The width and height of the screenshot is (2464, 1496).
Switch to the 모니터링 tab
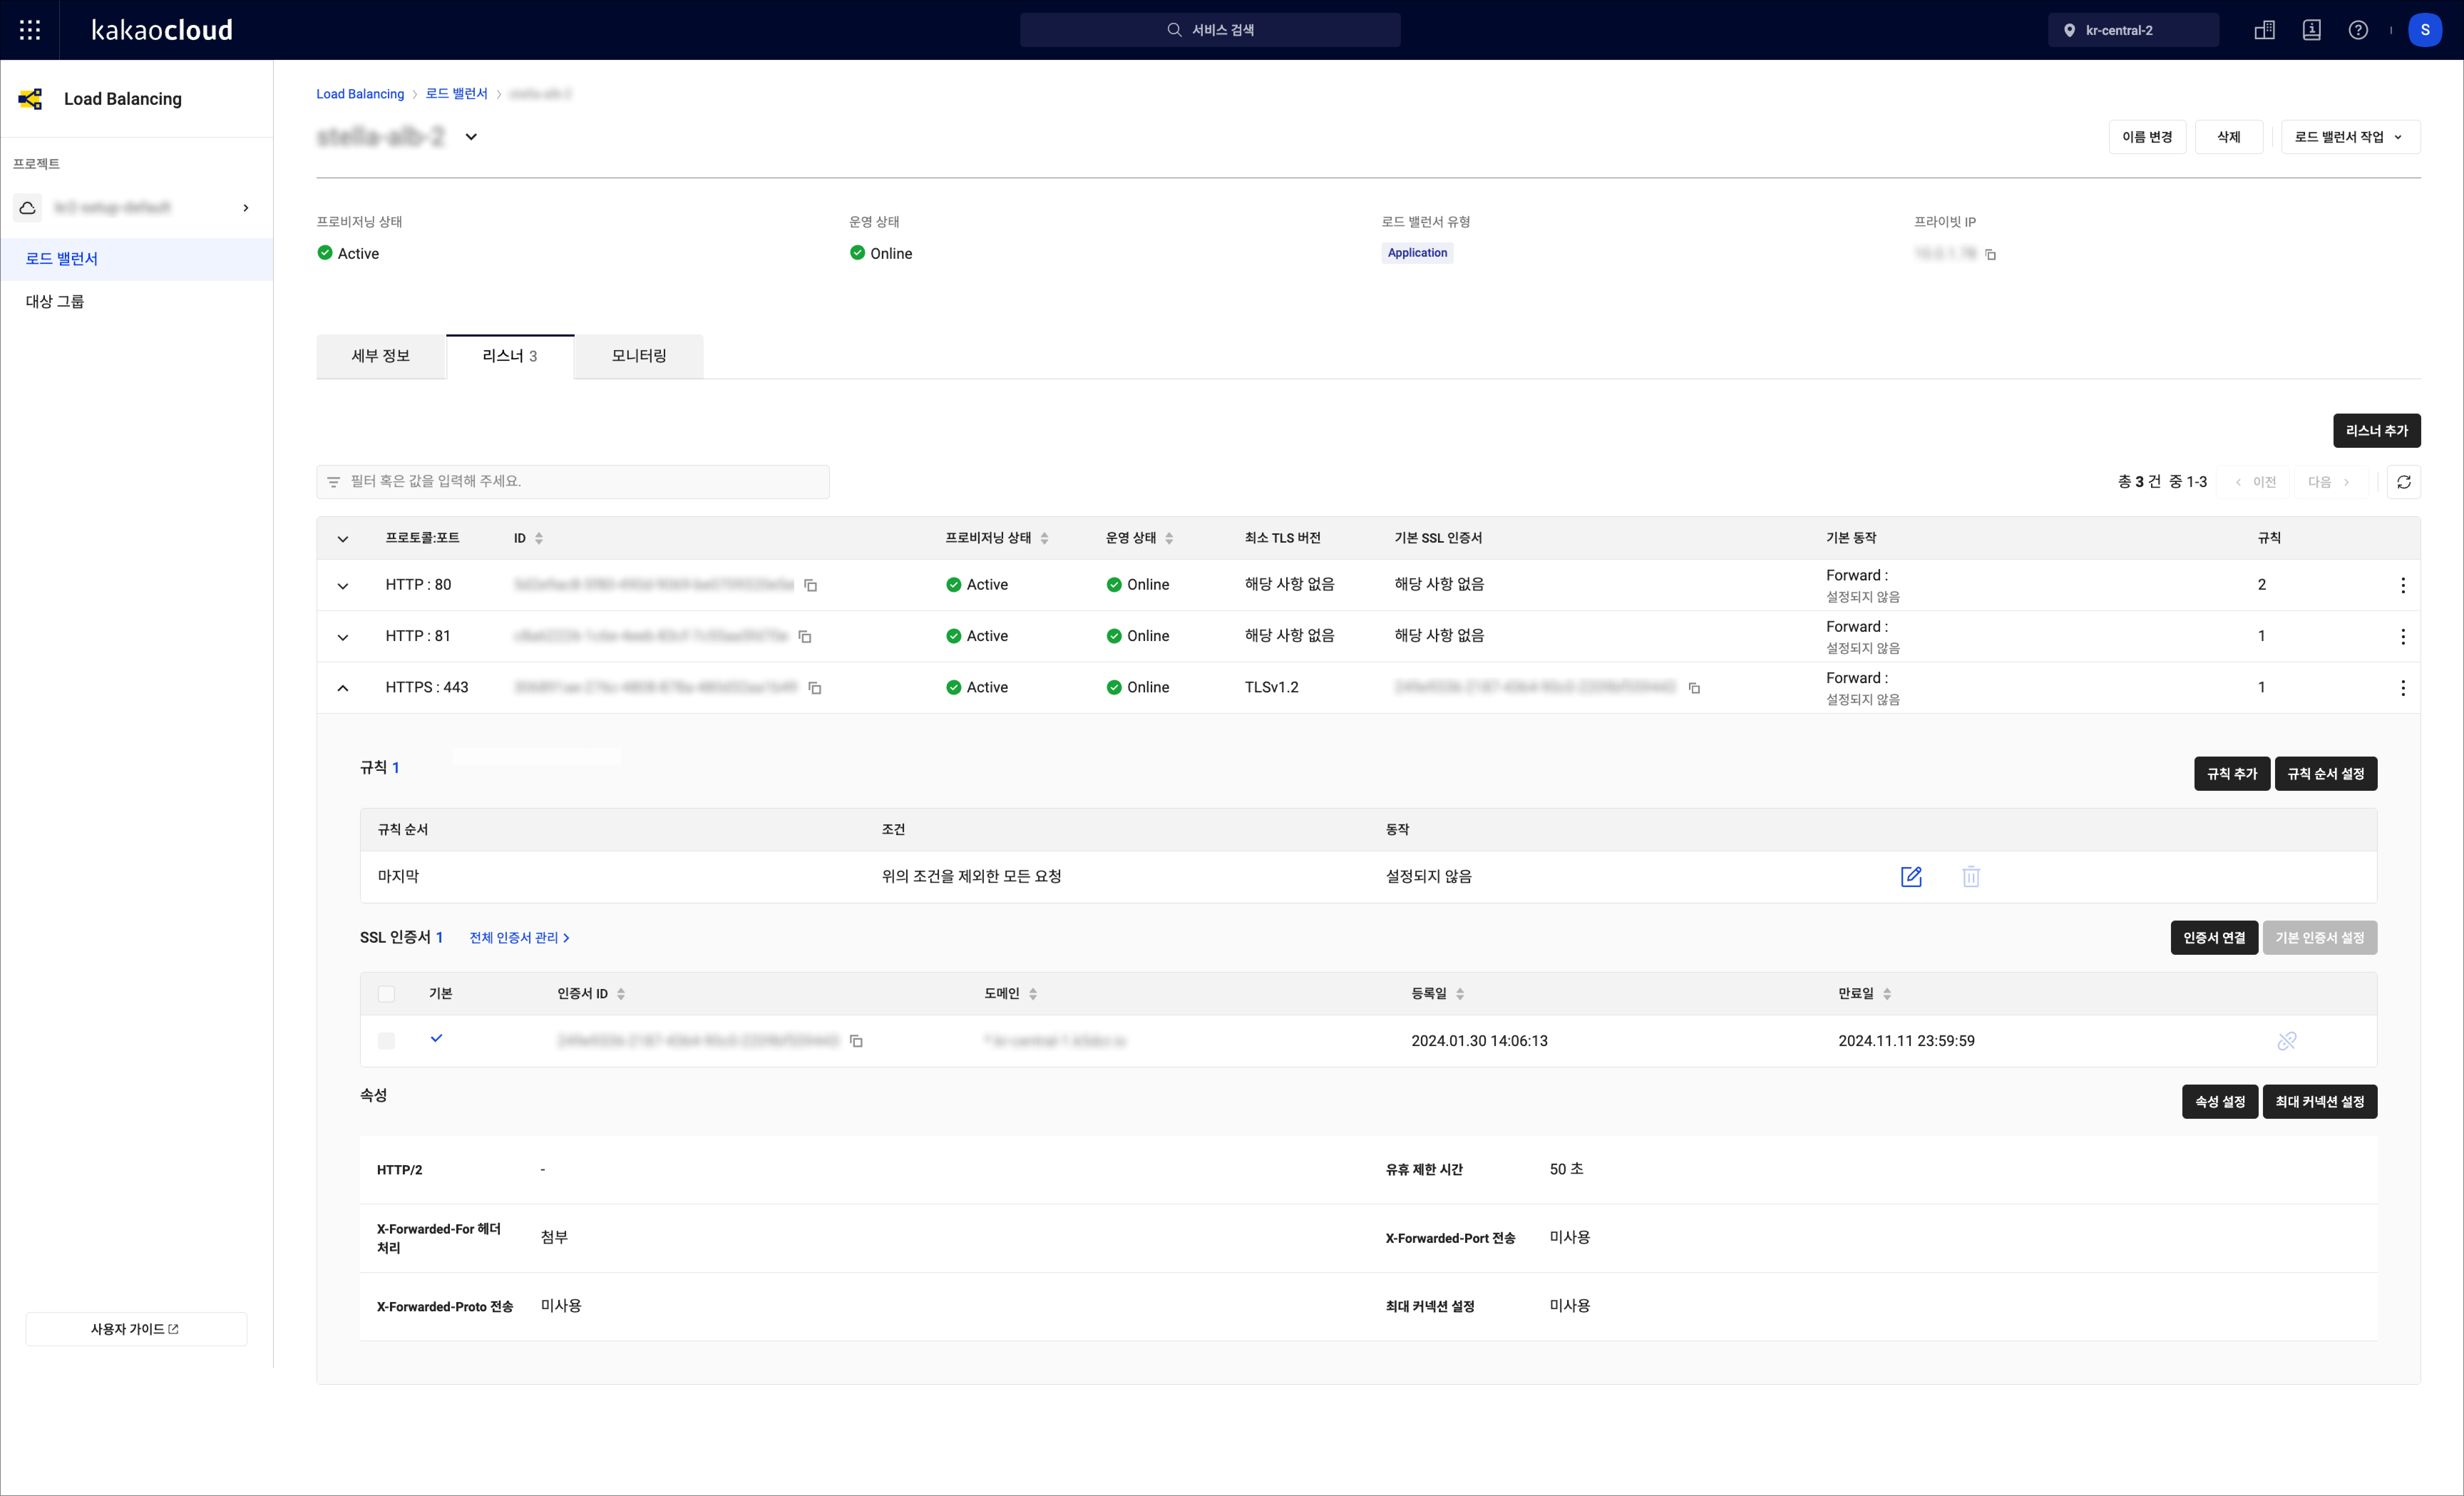(x=639, y=356)
